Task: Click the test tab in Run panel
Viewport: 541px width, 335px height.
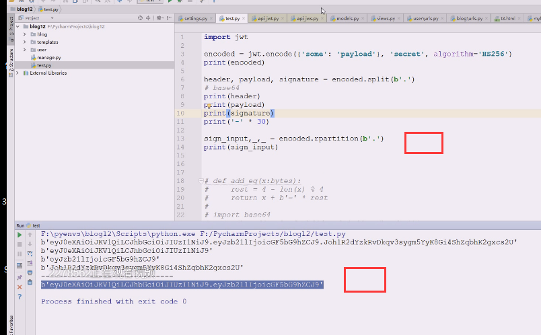Action: (x=33, y=225)
